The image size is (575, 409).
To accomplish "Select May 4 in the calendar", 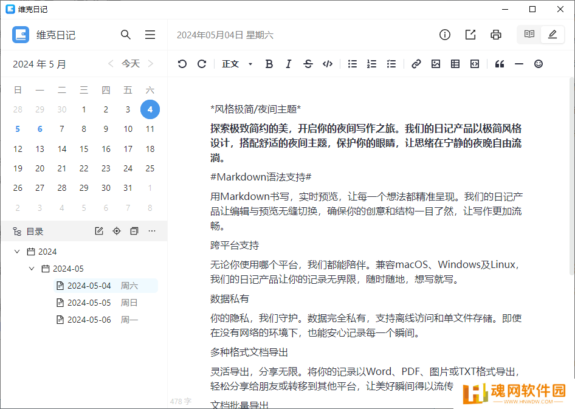I will tap(150, 109).
